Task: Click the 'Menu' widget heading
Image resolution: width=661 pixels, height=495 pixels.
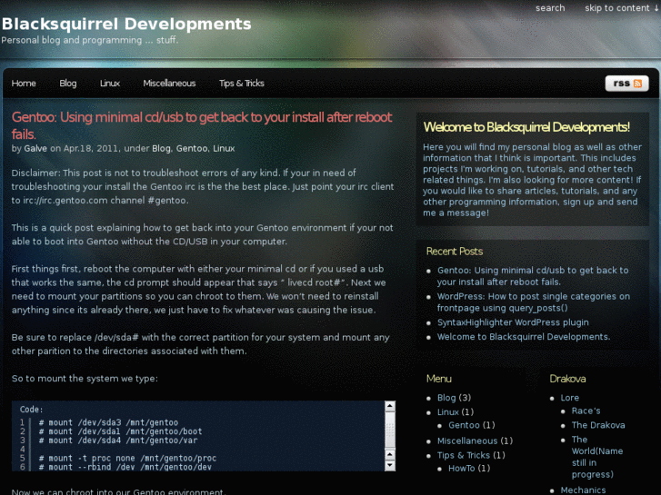Action: pyautogui.click(x=439, y=379)
